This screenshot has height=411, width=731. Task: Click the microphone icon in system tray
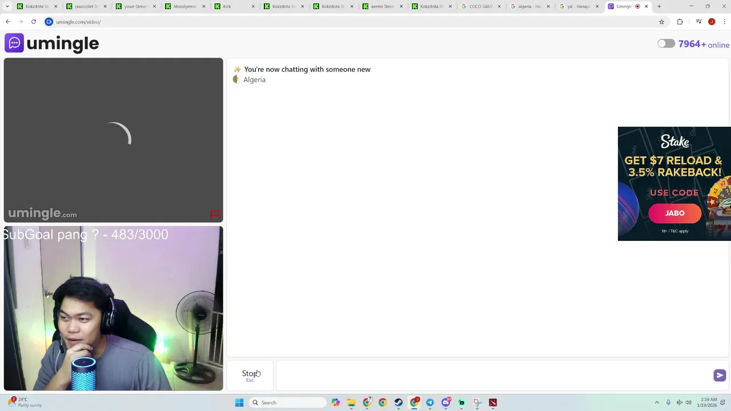coord(668,402)
